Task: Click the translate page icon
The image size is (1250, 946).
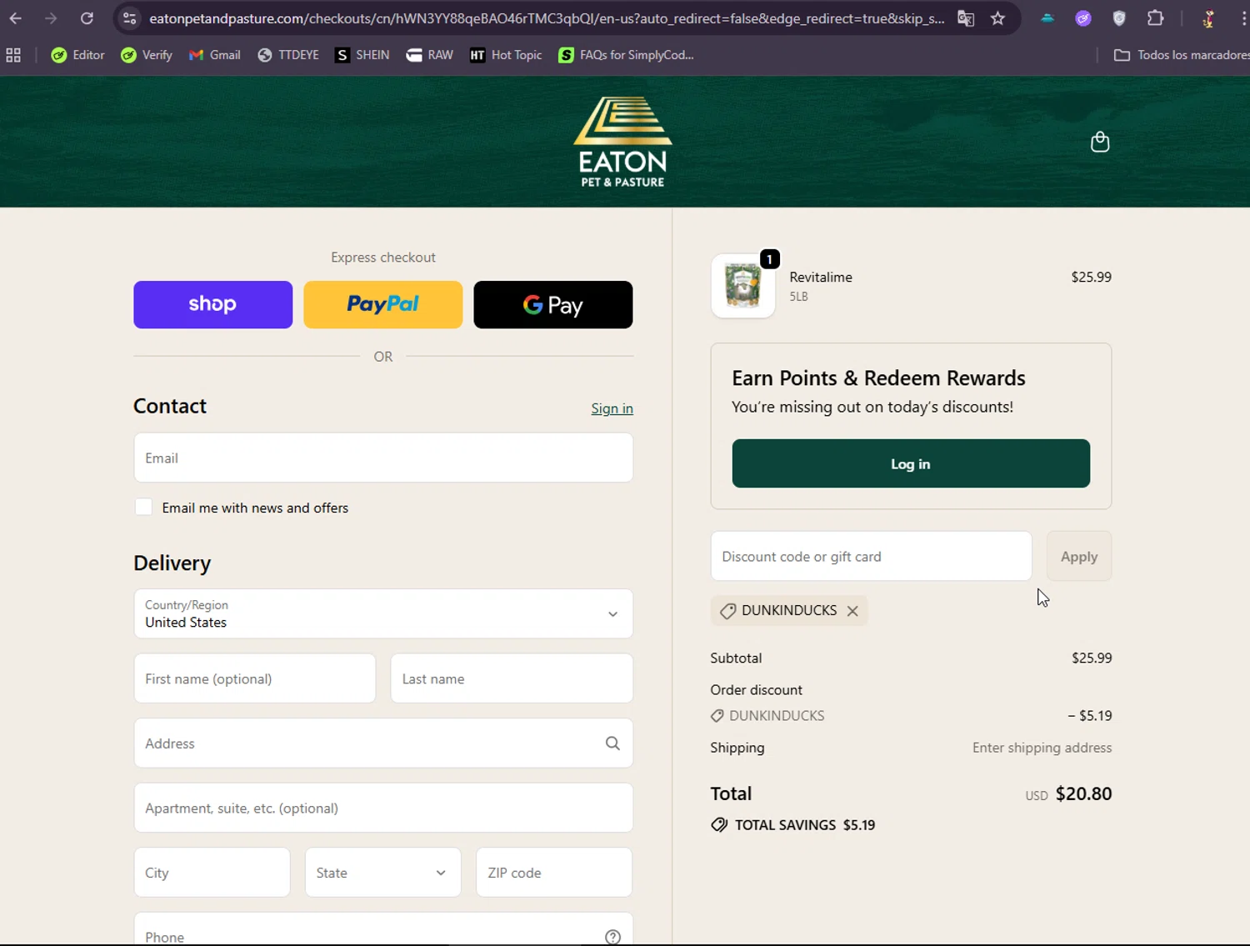Action: 966,18
